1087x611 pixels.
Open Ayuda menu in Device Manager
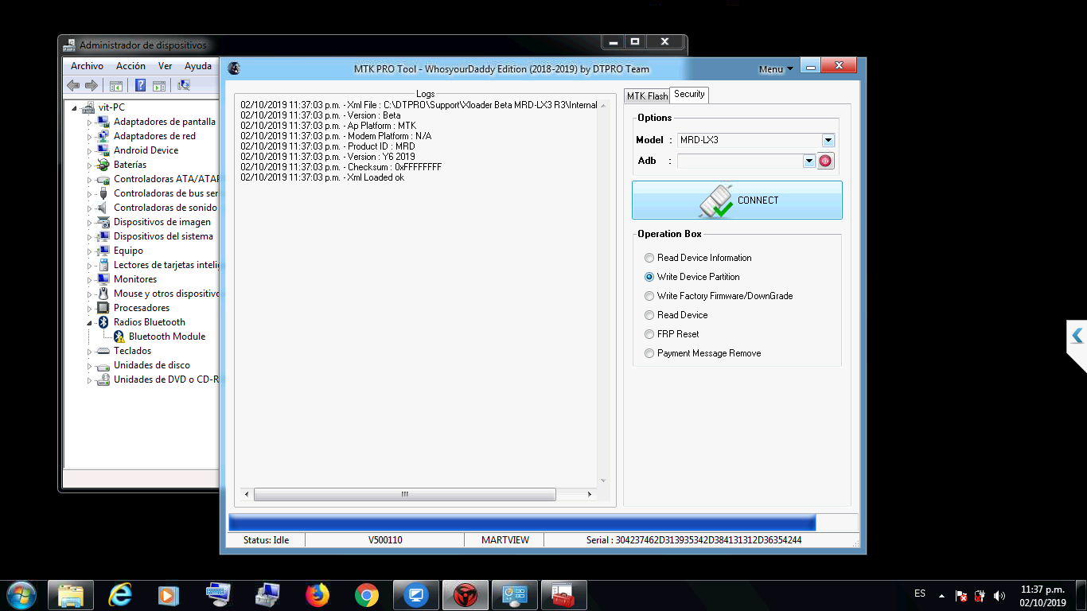(198, 66)
